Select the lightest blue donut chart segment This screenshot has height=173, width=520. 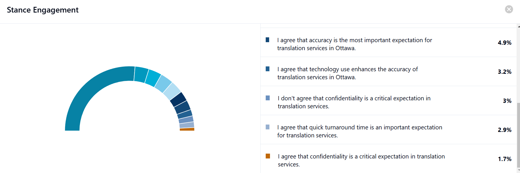point(172,91)
